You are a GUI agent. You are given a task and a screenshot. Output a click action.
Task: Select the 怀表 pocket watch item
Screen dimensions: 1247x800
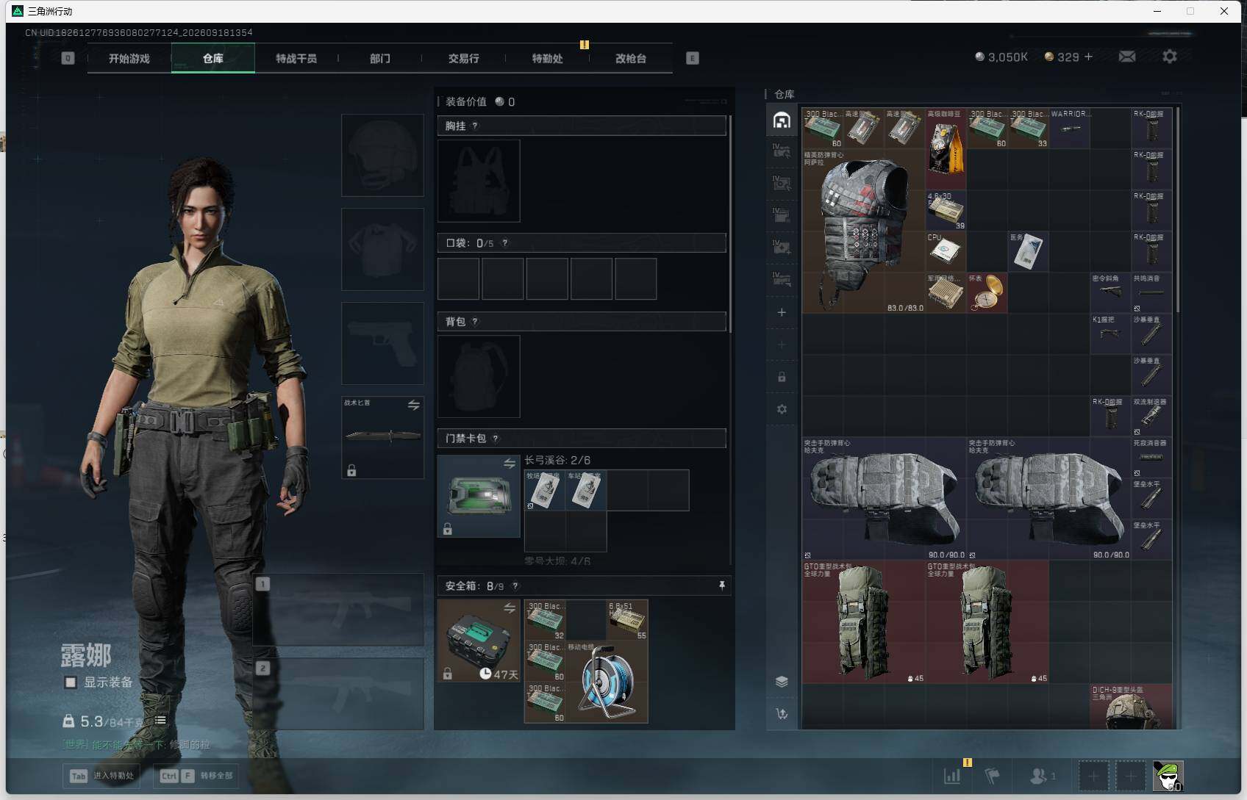pyautogui.click(x=987, y=293)
